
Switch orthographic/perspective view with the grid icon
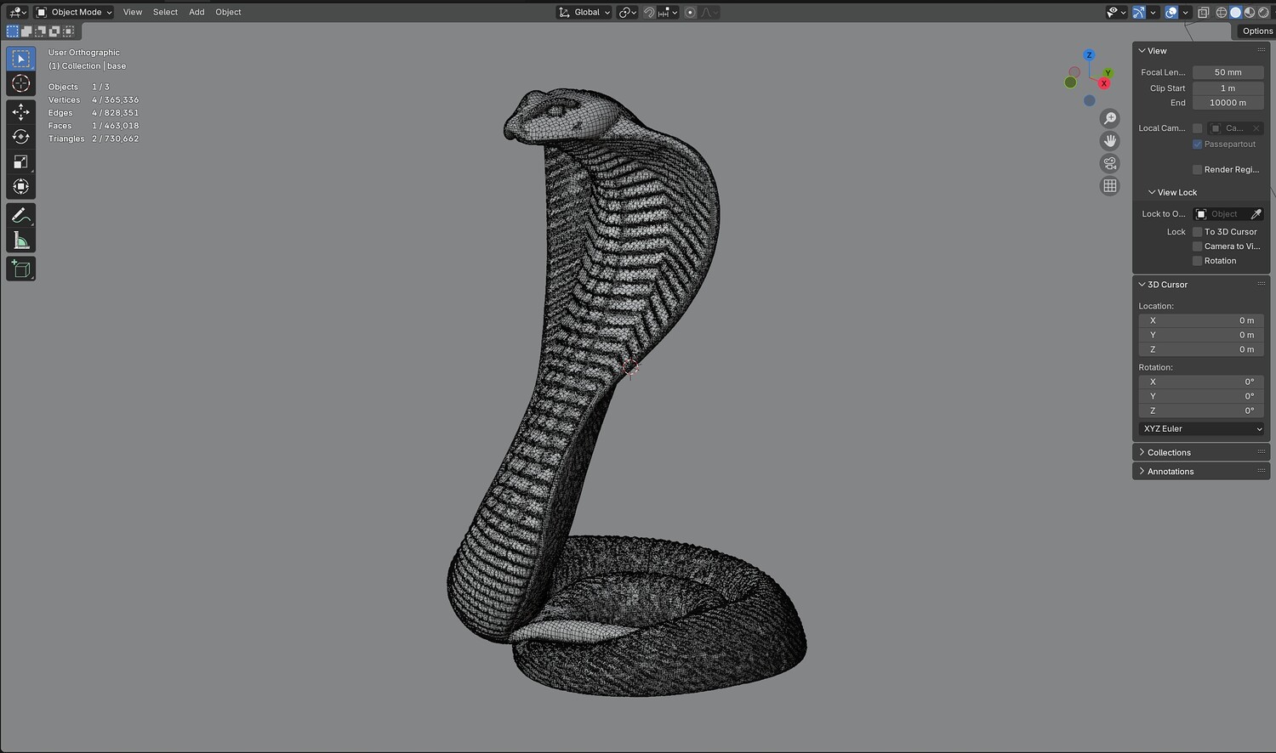[1110, 185]
